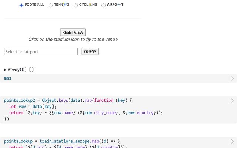Click the airplane emoji in Airport label
Viewport: 237px width, 148px height.
119,5
